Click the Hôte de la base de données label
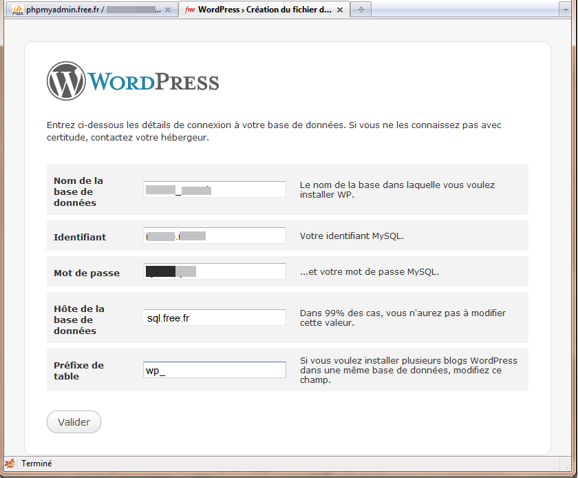The height and width of the screenshot is (478, 578). [79, 320]
